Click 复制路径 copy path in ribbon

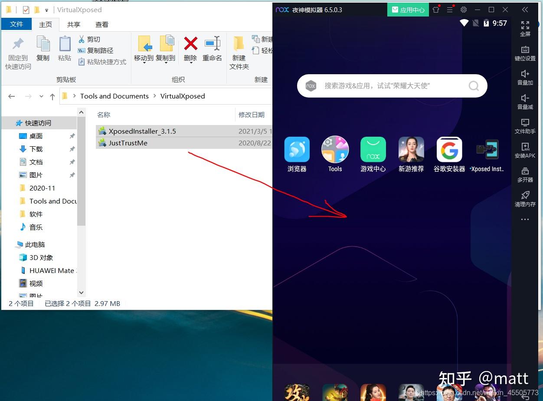(95, 50)
